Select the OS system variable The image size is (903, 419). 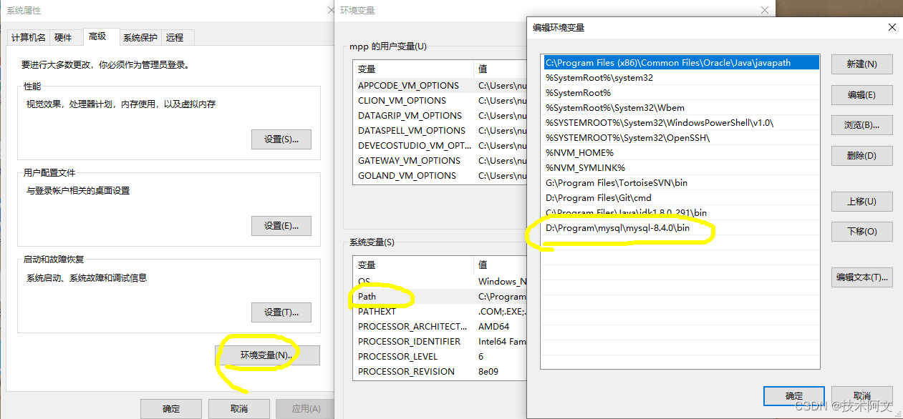point(440,281)
